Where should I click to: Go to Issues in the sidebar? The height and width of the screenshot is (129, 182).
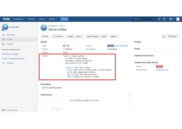click(9, 39)
